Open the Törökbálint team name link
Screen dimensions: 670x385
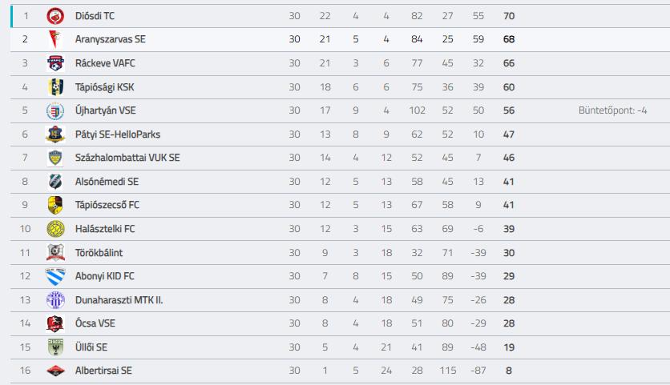(99, 253)
